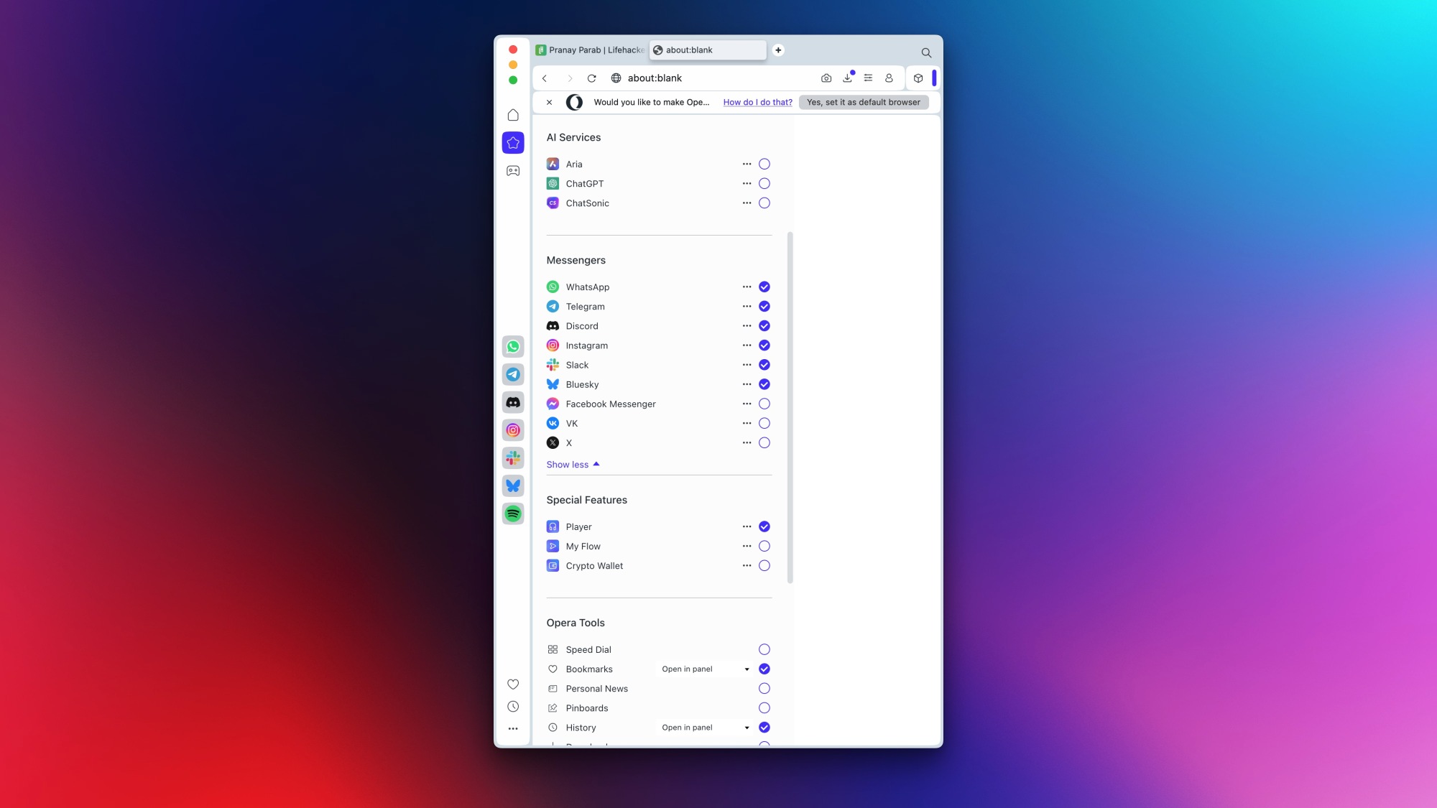Open Bookmarks 'Open in panel' dropdown

click(705, 669)
